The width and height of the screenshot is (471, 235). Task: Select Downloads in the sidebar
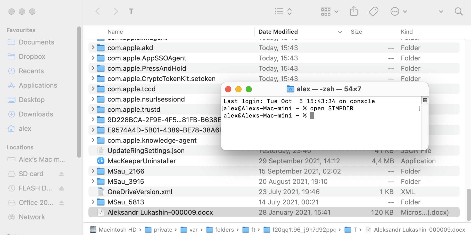tap(36, 114)
